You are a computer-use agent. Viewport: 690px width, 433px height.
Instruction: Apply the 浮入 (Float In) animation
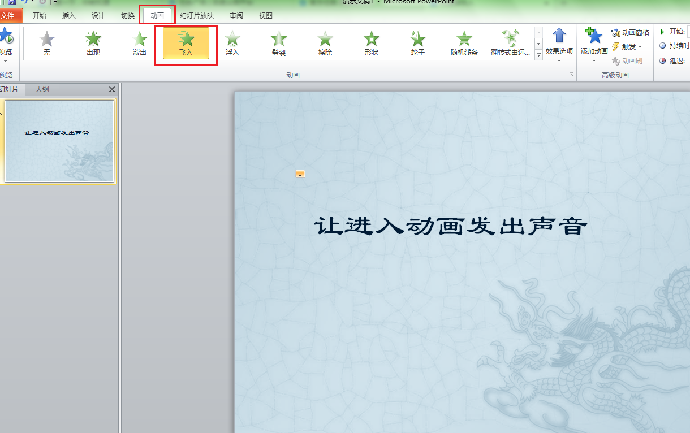232,44
